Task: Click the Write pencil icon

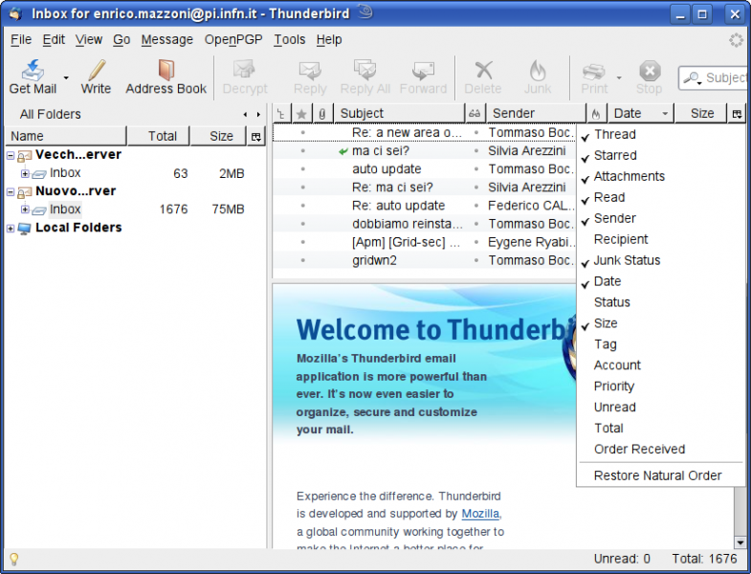Action: pyautogui.click(x=97, y=71)
